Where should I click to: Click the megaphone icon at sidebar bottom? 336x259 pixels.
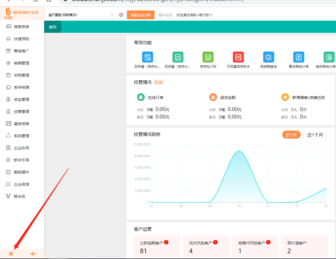[33, 254]
